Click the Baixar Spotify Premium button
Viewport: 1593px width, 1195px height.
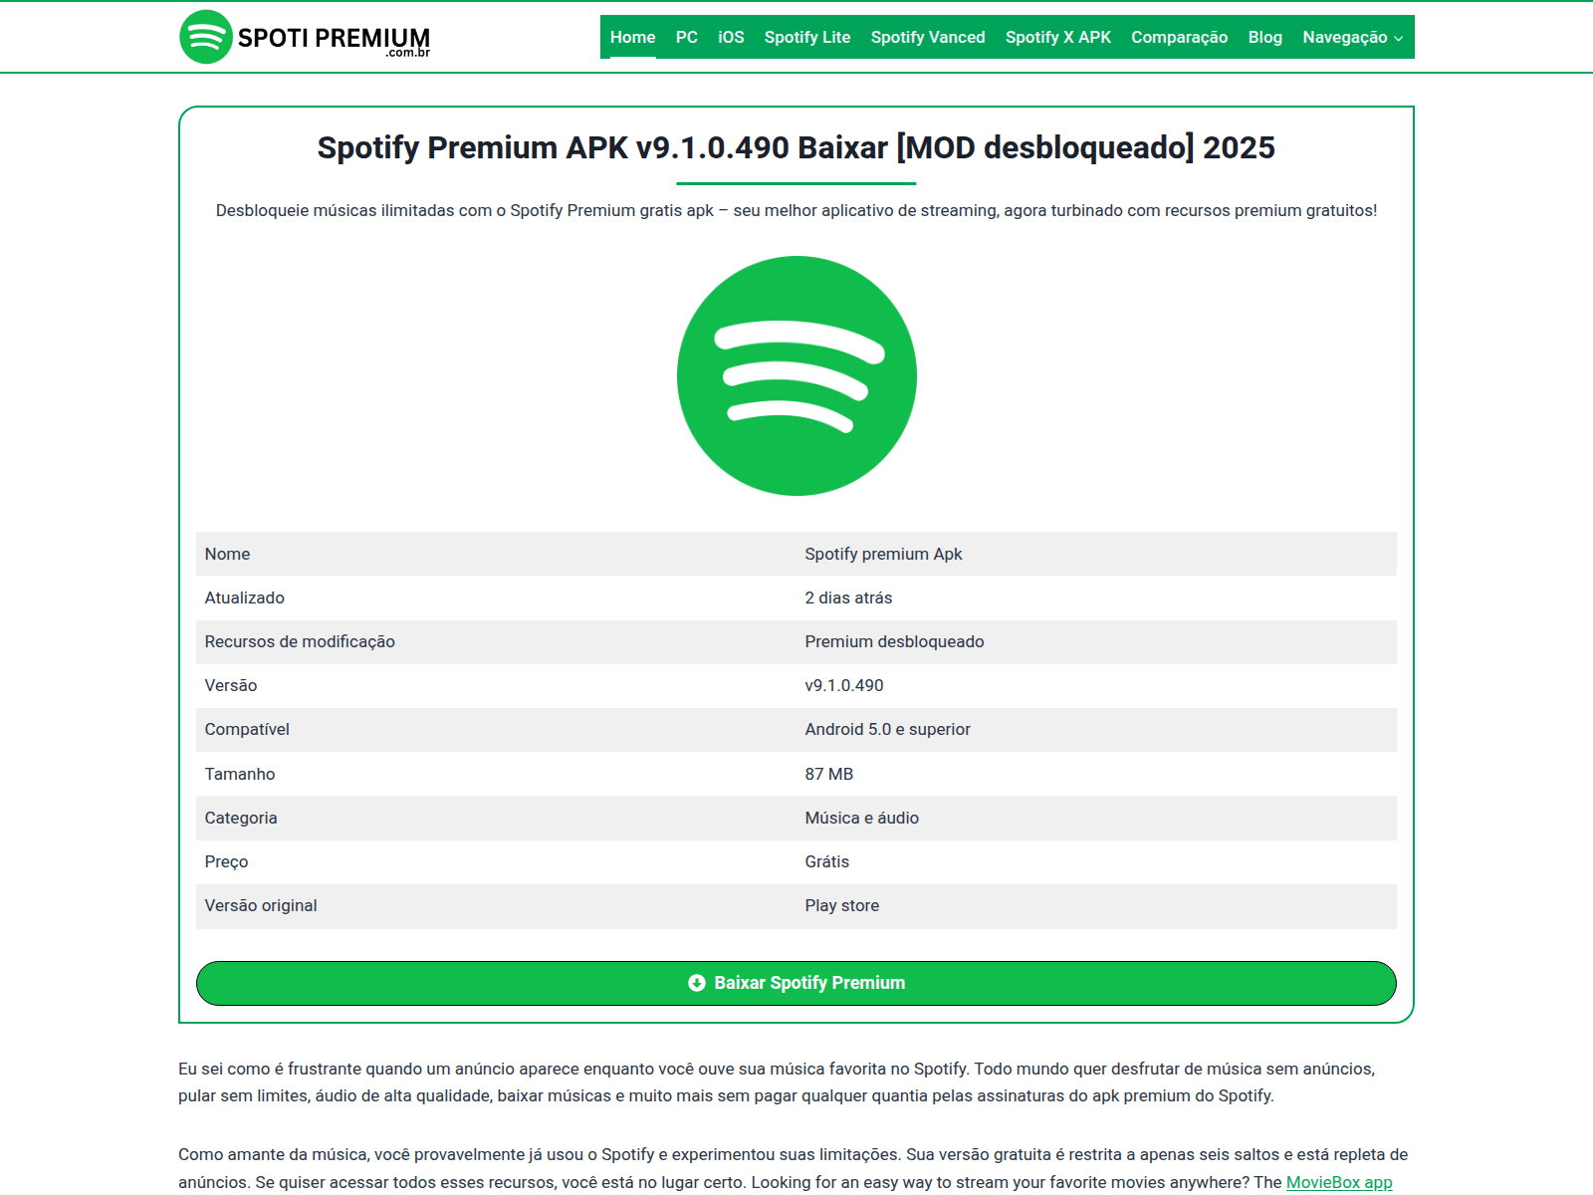[x=796, y=983]
